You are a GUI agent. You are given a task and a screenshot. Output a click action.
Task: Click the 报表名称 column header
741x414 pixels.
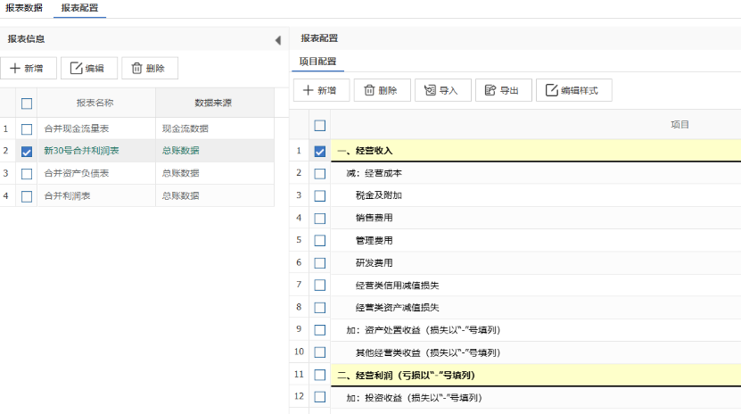[95, 103]
